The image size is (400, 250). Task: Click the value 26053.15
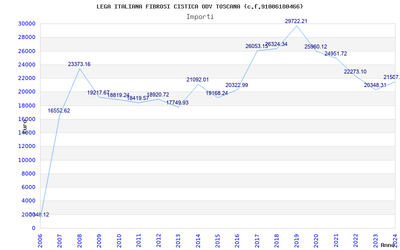coord(256,46)
